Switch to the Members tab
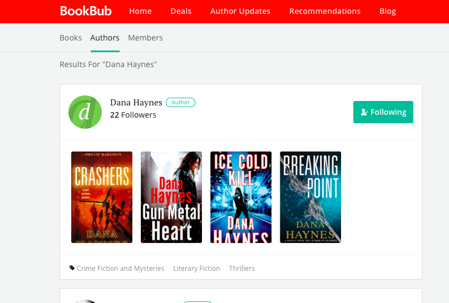 [x=145, y=38]
